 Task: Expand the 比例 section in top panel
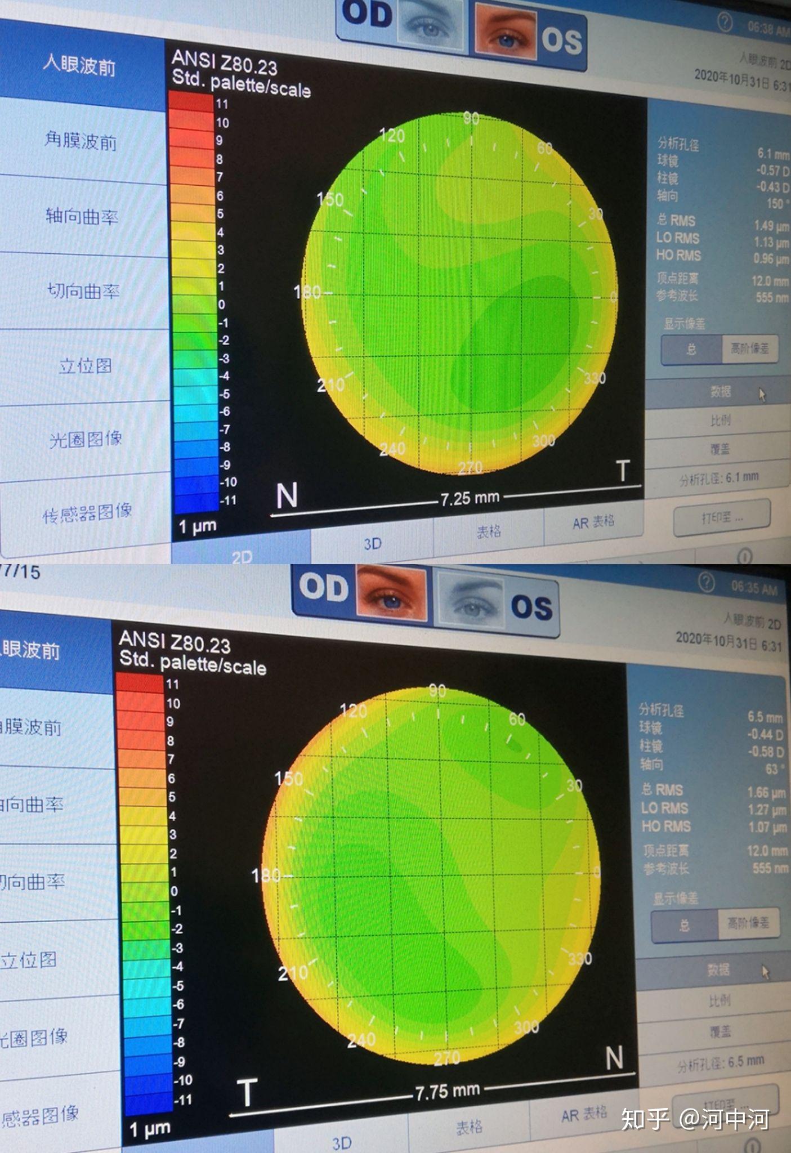[719, 420]
